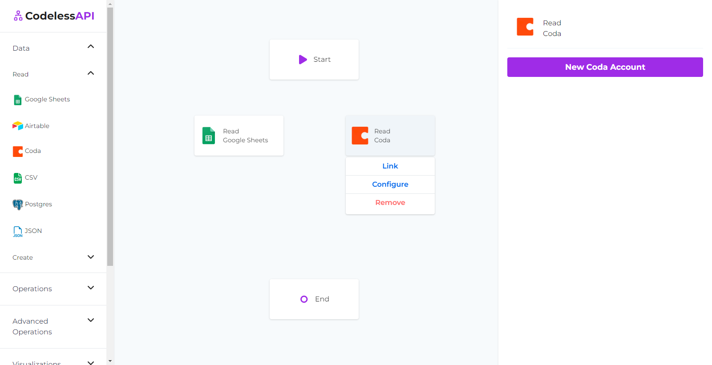
Task: Expand the Create subsection chevron
Action: pos(91,257)
